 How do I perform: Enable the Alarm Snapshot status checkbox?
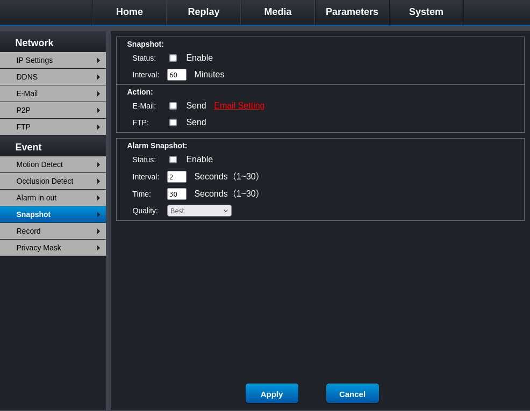173,160
